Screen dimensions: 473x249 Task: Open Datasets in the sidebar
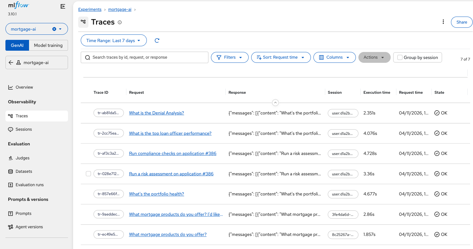click(x=24, y=171)
